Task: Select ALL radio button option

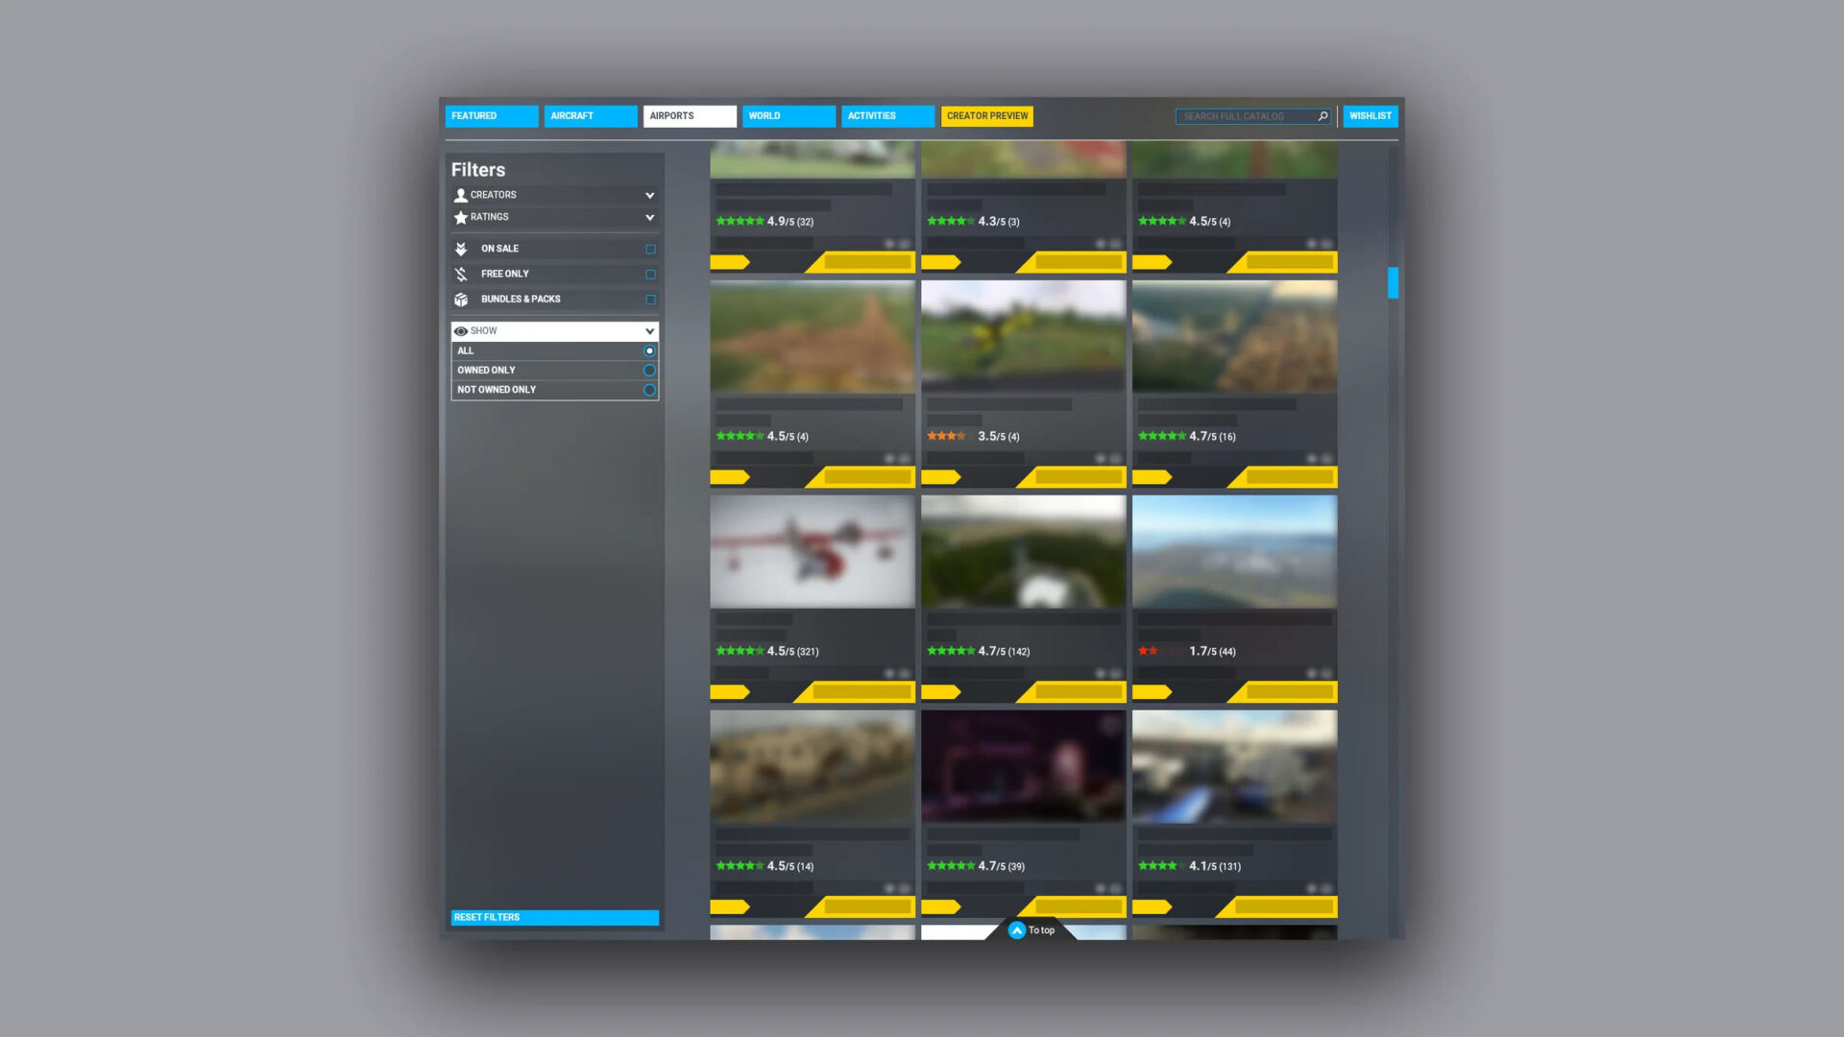Action: [x=649, y=350]
